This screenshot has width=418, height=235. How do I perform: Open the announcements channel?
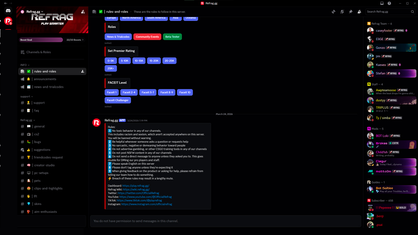click(52, 79)
